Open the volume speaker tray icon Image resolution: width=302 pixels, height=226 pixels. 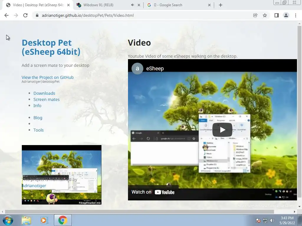[x=272, y=220]
